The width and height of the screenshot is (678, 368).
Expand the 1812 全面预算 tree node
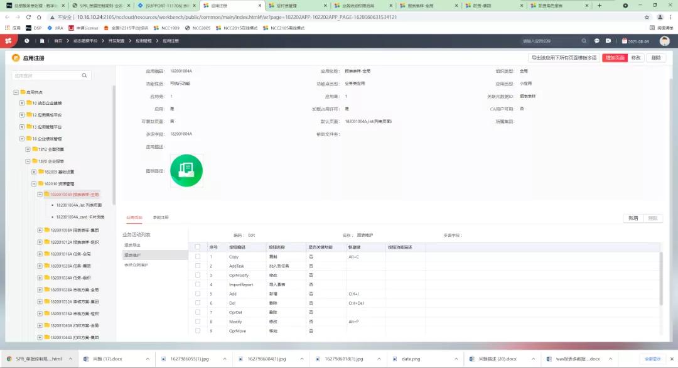click(x=28, y=149)
